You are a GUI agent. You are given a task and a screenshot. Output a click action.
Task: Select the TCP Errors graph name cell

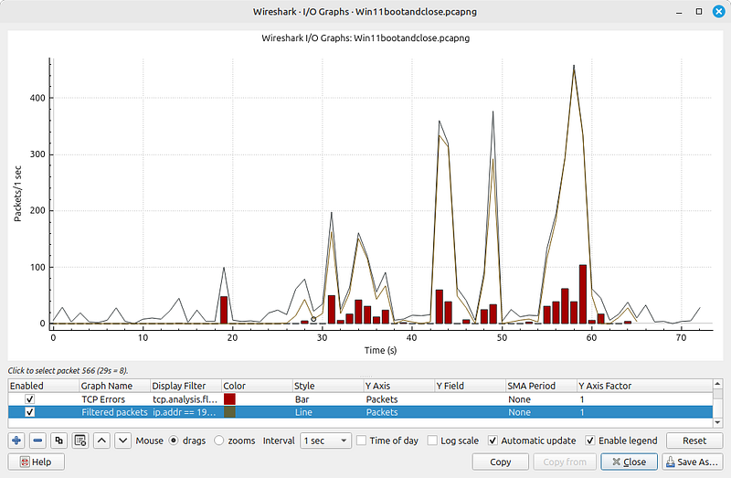pos(115,399)
